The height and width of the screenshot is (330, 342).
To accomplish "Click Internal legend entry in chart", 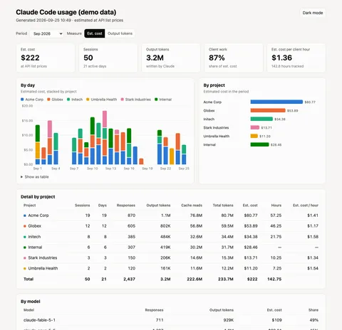I will click(x=163, y=100).
